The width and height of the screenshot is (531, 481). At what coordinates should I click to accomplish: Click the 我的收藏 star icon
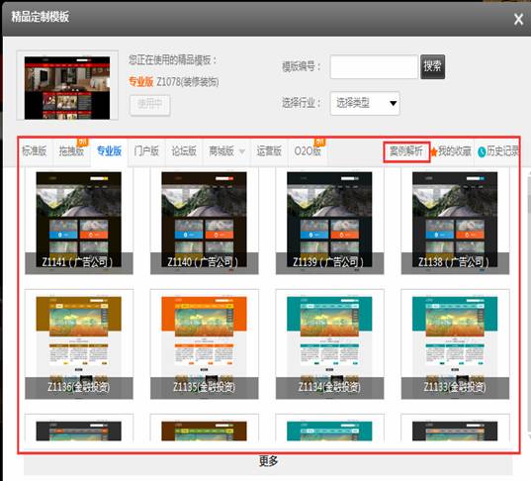[434, 152]
